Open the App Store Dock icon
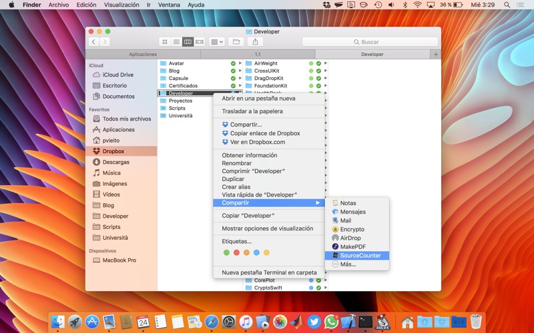Screen dimensions: 534x333 tap(92, 322)
